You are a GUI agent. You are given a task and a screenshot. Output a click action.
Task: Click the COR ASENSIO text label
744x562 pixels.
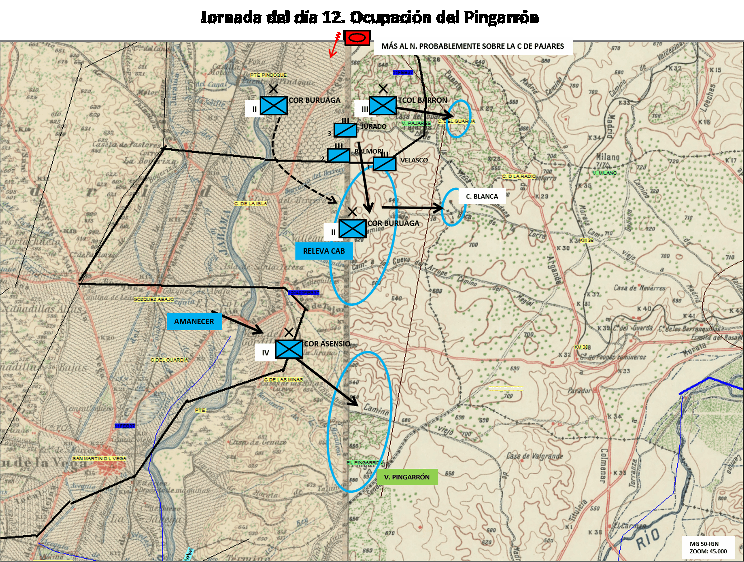coord(327,344)
